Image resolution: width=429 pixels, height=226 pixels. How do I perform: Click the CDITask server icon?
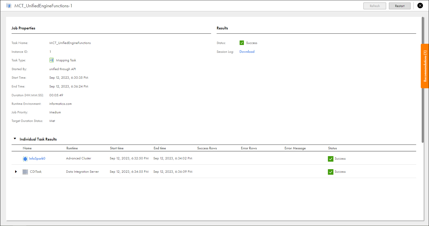[x=25, y=172]
